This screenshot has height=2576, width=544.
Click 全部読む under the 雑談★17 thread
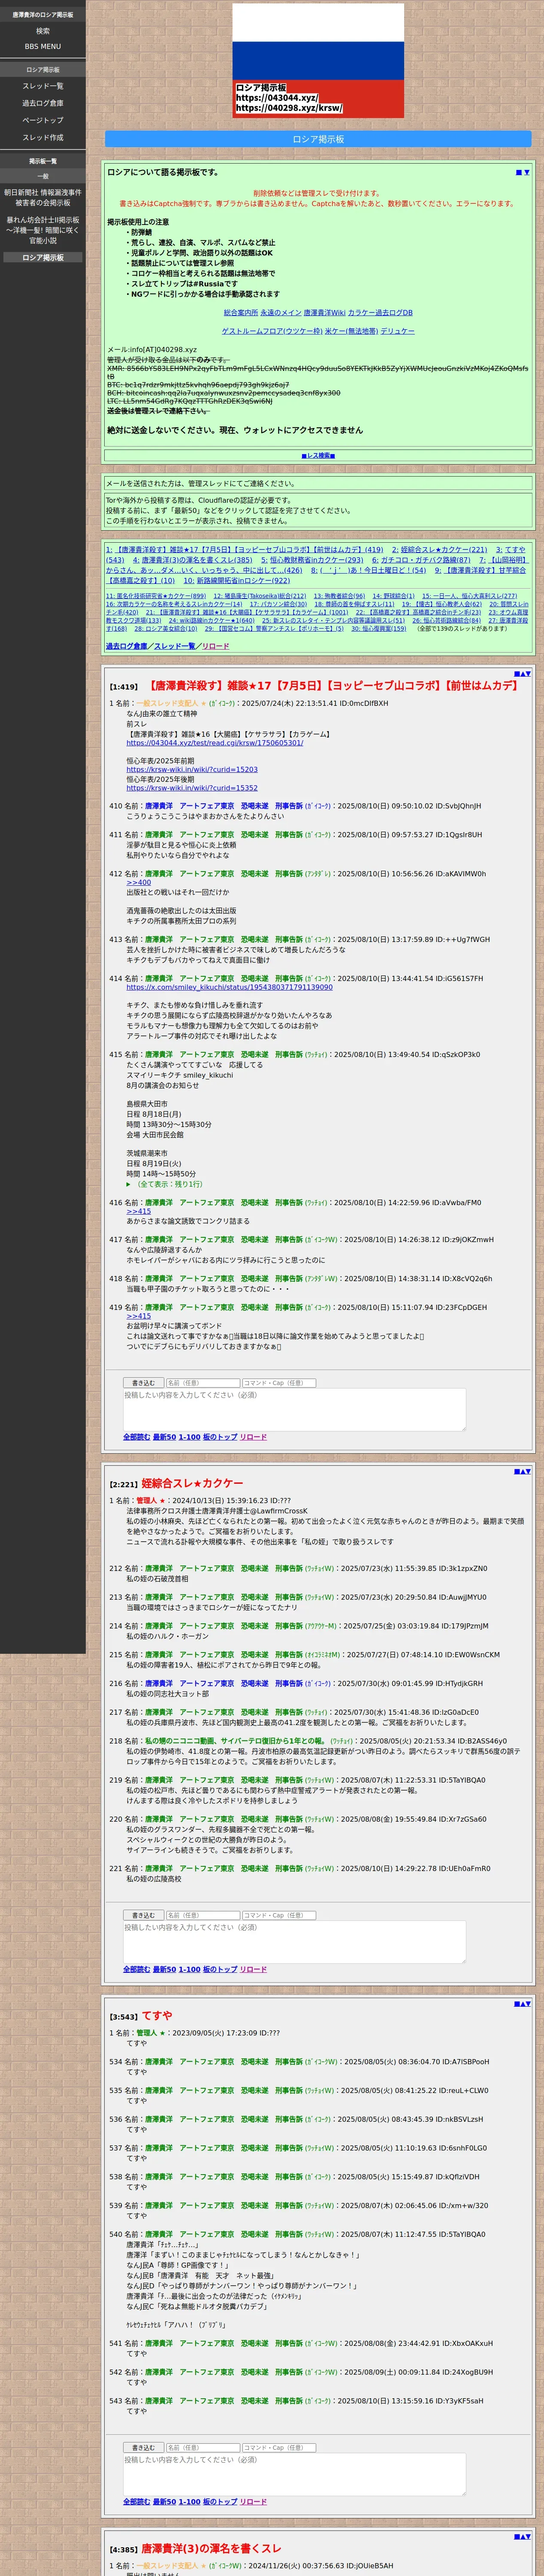pyautogui.click(x=136, y=1437)
